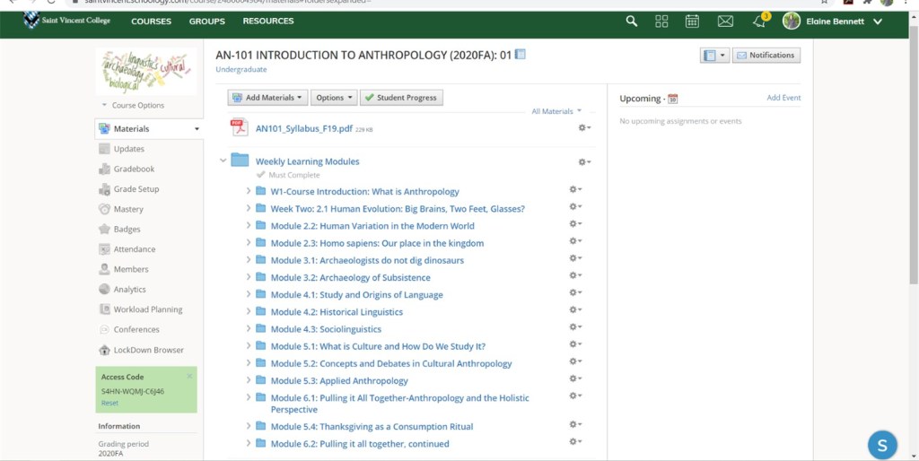Open the Courses menu in top navigation
The image size is (919, 461).
tap(152, 22)
